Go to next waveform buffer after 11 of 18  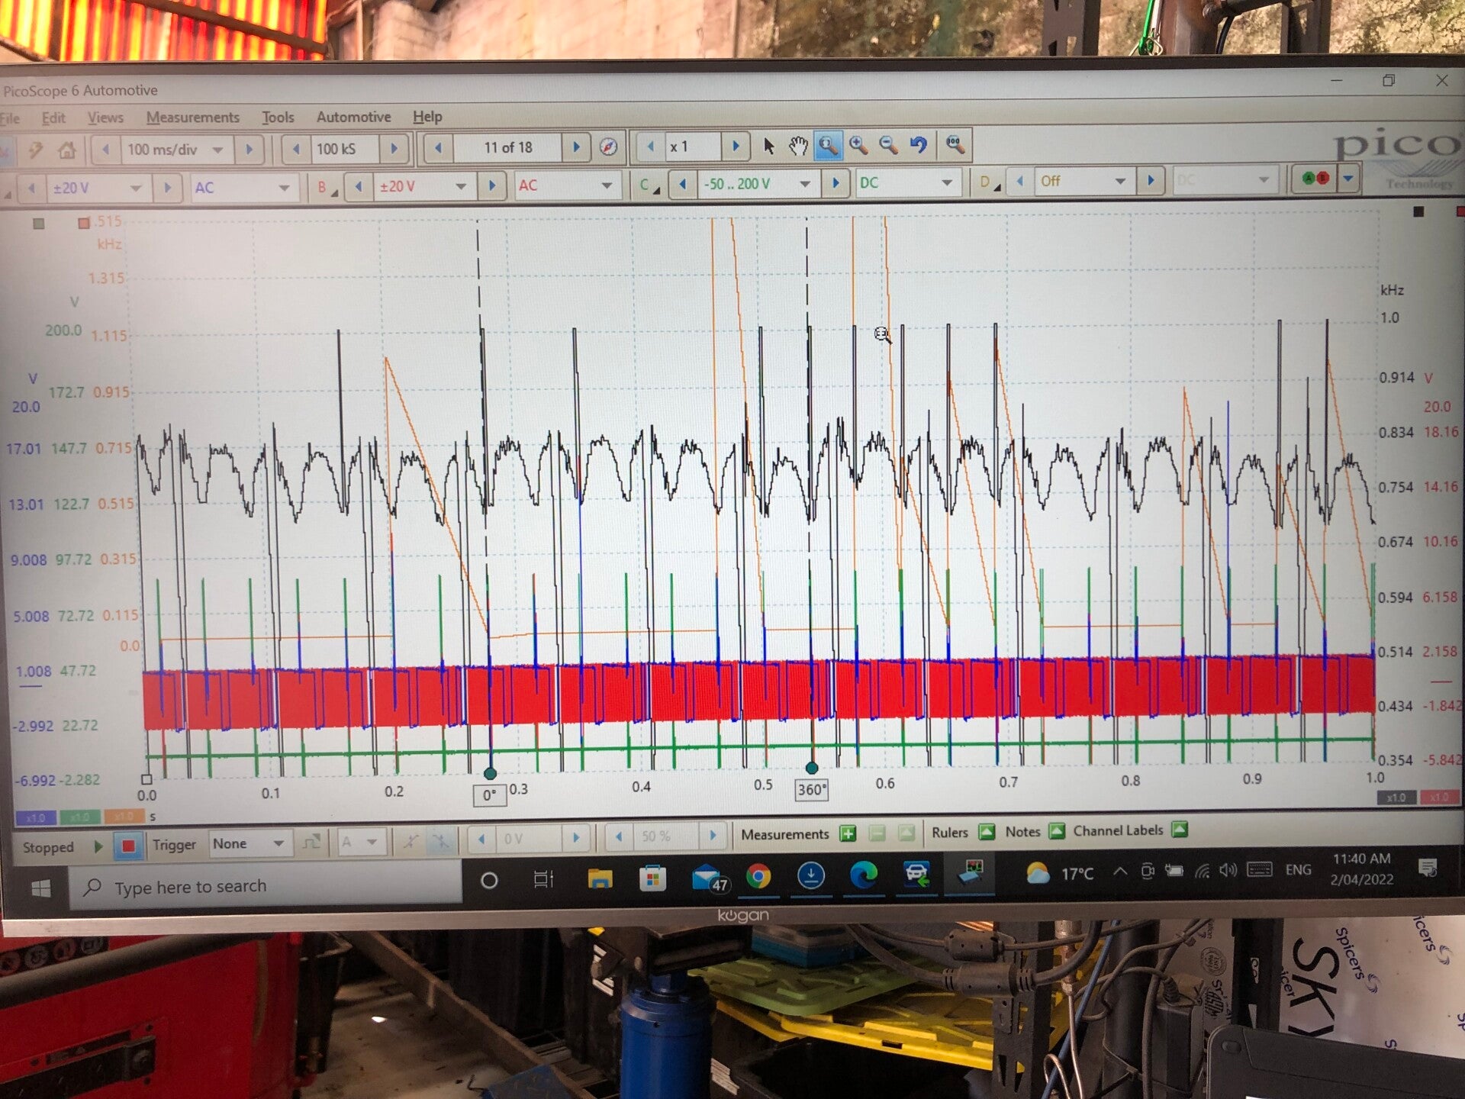(x=576, y=147)
